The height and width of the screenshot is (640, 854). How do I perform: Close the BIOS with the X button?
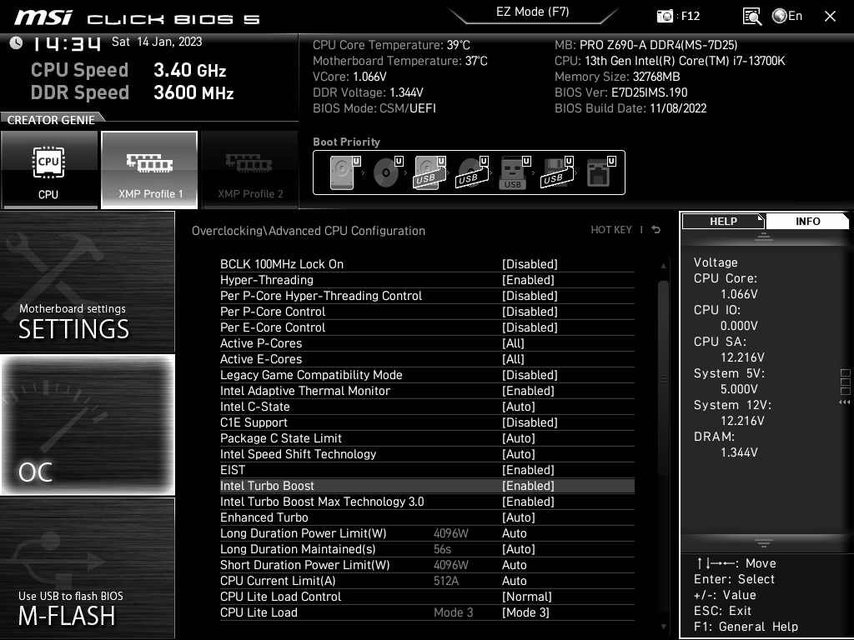point(830,17)
